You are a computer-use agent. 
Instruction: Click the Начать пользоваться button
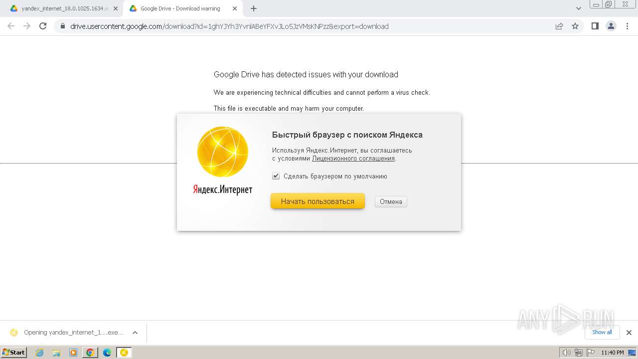tap(318, 201)
